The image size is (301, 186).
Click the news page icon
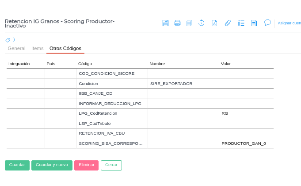pos(254,23)
